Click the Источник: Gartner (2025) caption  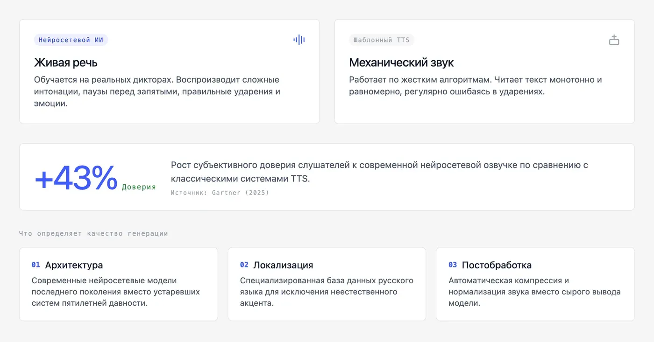pyautogui.click(x=220, y=192)
